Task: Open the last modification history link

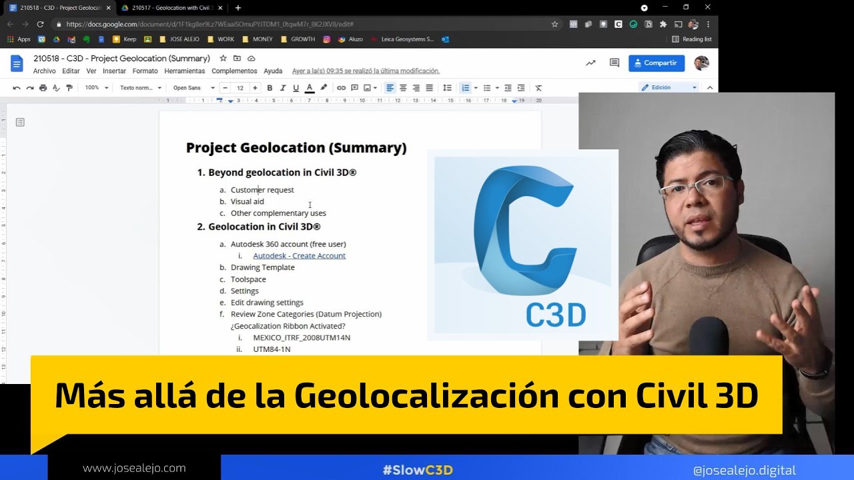Action: pyautogui.click(x=366, y=71)
